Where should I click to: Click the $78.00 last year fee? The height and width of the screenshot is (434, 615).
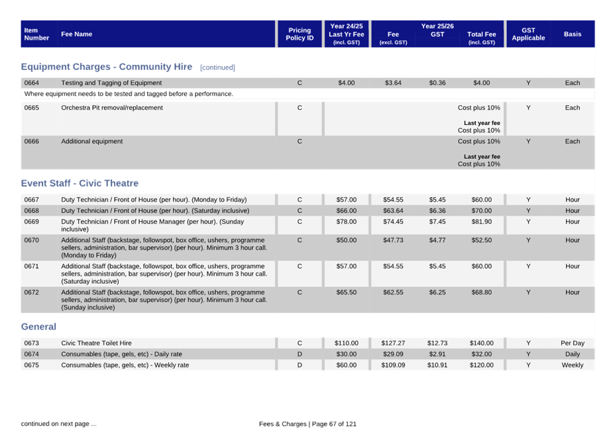click(x=347, y=222)
